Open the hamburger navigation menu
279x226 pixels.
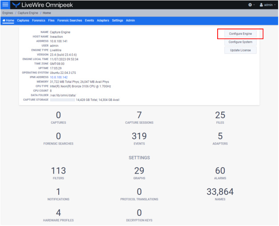click(5, 4)
